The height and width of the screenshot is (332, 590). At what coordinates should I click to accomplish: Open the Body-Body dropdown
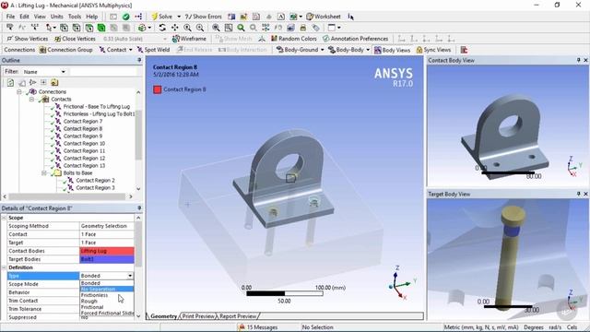[x=368, y=50]
